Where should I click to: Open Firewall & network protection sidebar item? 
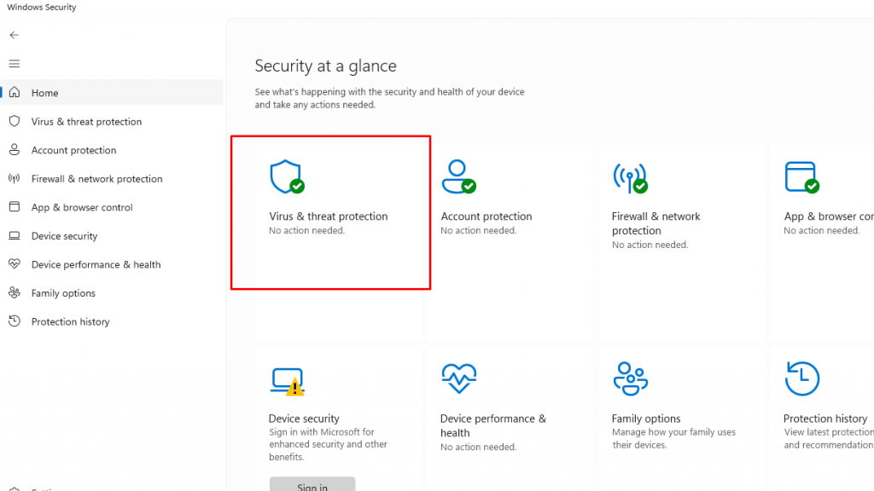[112, 179]
